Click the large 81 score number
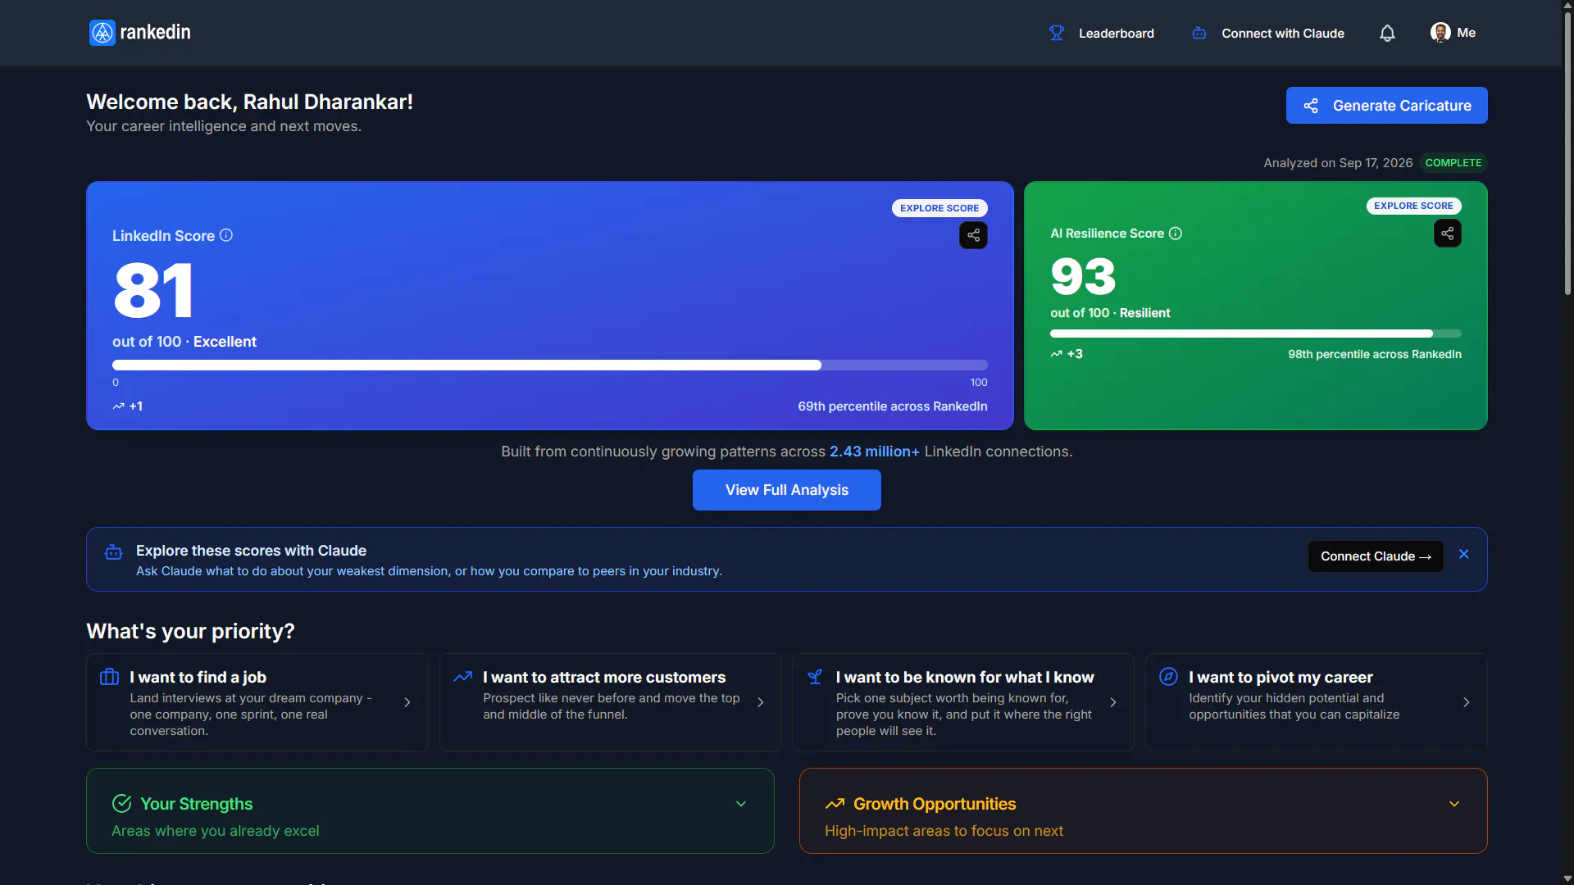 (x=153, y=290)
